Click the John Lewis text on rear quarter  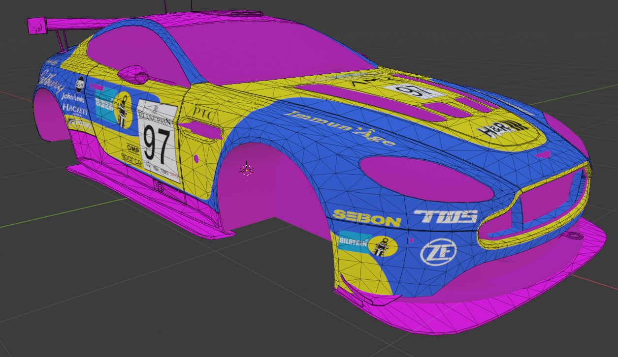[72, 97]
